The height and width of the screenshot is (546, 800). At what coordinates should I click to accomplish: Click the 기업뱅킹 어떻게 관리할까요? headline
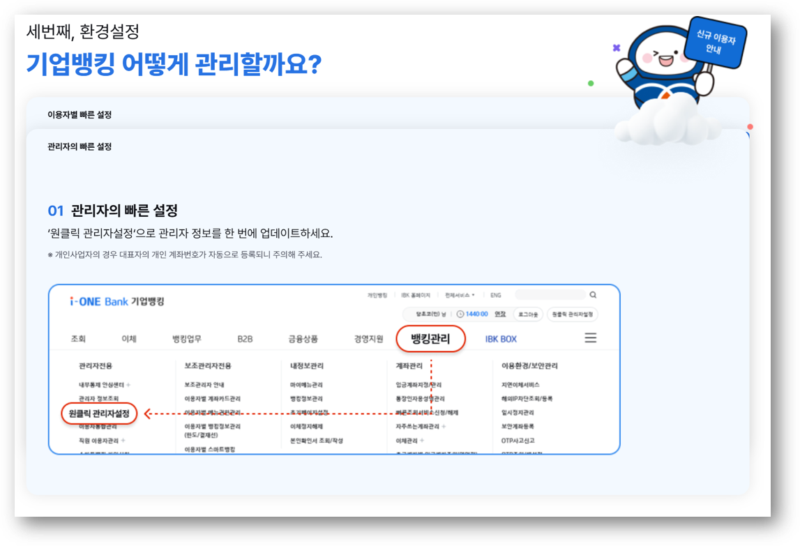click(174, 64)
